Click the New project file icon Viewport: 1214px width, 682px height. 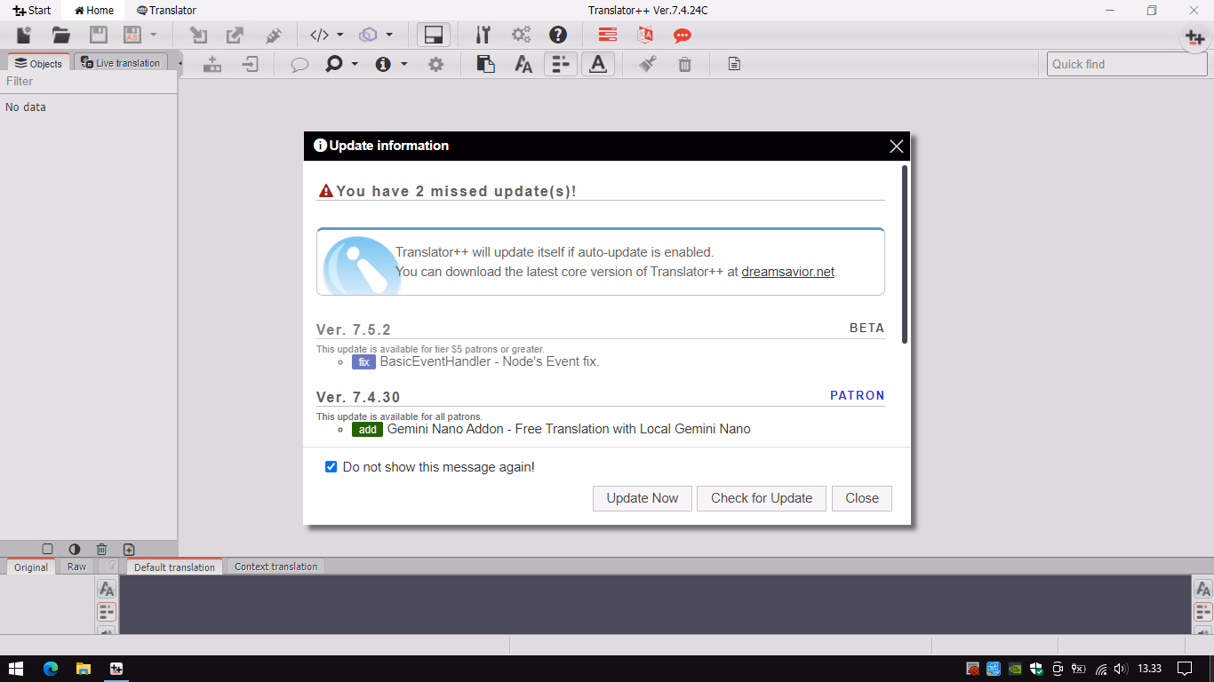tap(24, 36)
